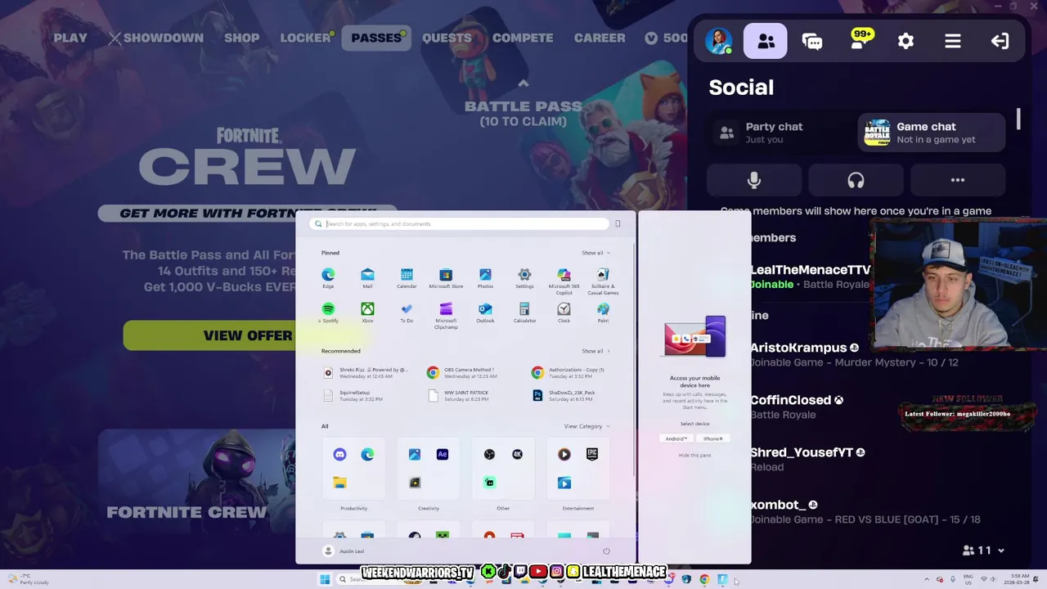
Task: Expand pinned apps with Show all
Action: tap(595, 253)
